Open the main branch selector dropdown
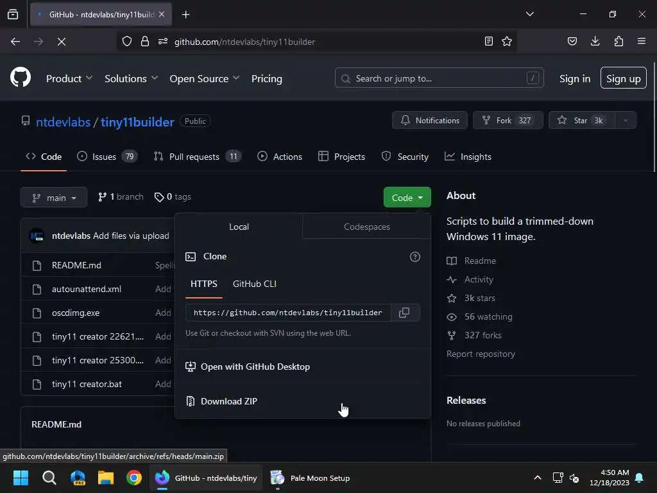The image size is (657, 493). (x=54, y=198)
